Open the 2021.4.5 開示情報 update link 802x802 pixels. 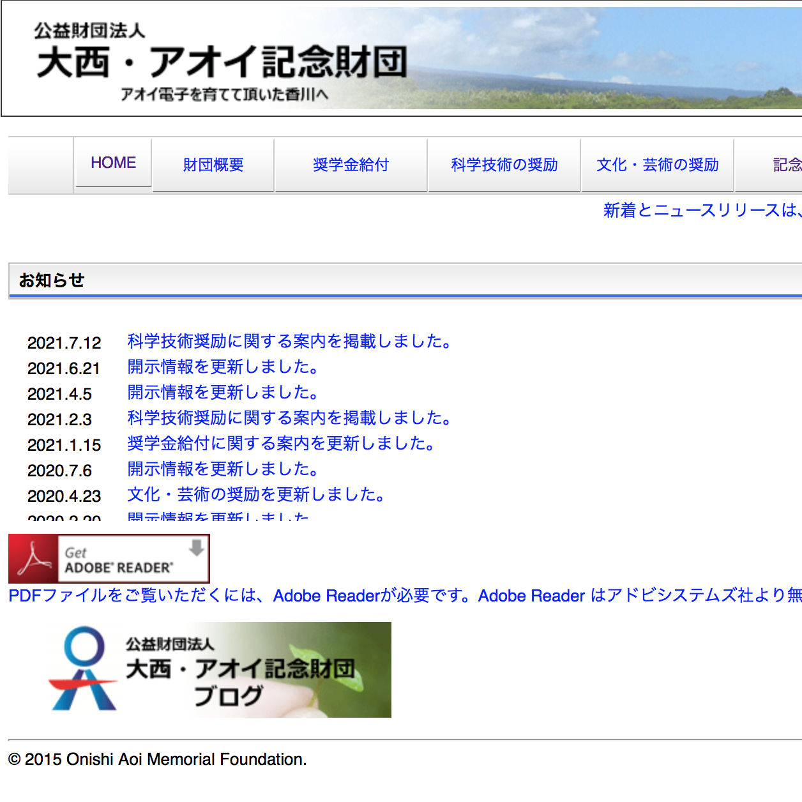[223, 393]
